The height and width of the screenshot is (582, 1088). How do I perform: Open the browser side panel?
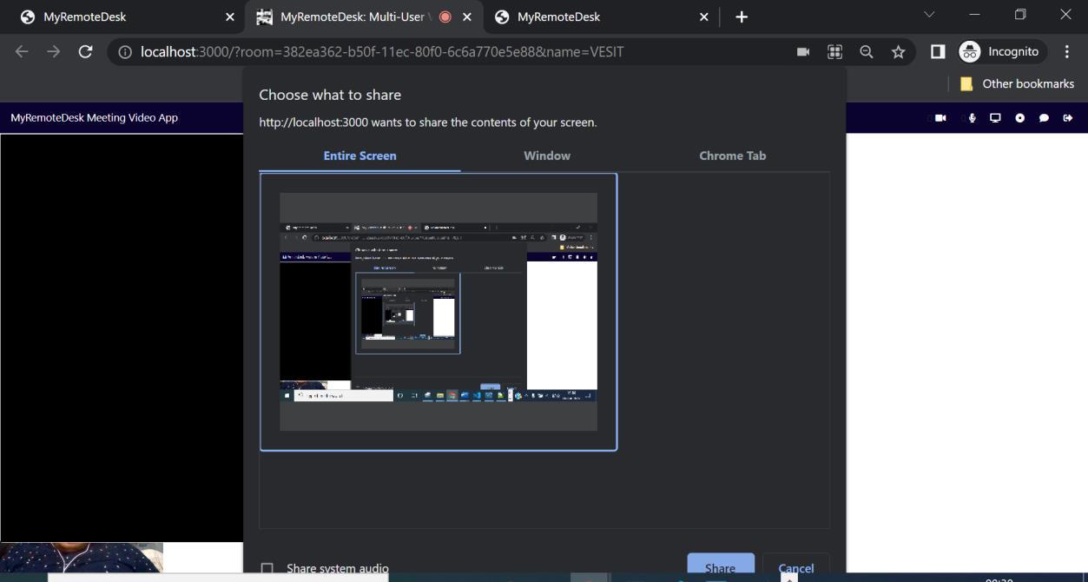(x=938, y=52)
